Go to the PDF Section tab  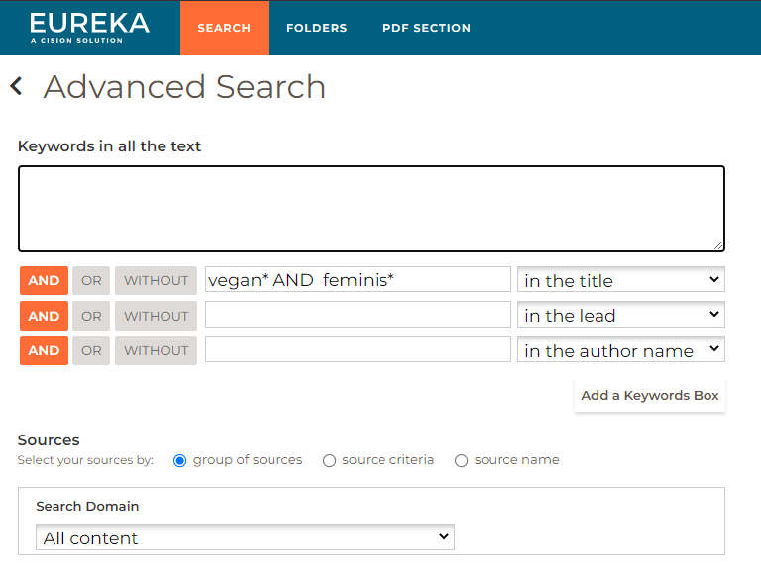pos(426,28)
